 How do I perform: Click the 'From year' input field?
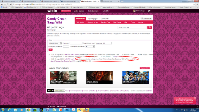[66, 46]
